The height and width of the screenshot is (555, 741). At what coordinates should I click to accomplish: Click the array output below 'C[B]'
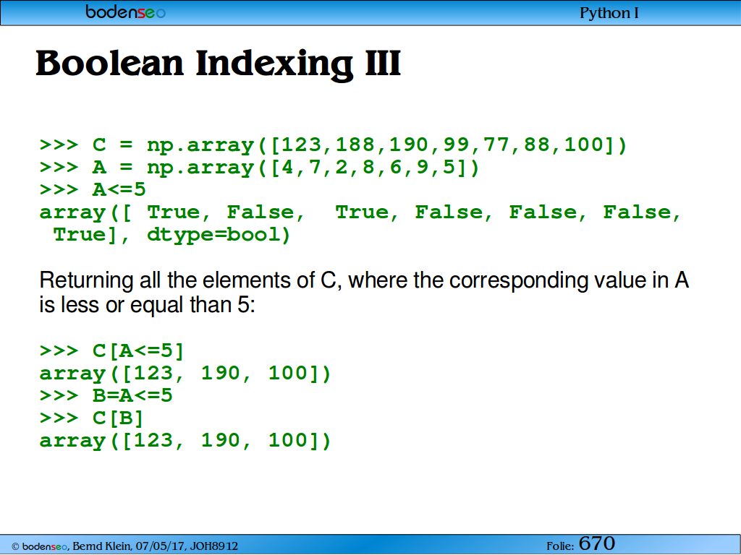(x=185, y=440)
